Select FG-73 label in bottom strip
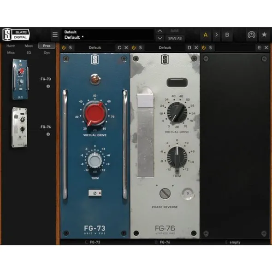 [x=95, y=242]
